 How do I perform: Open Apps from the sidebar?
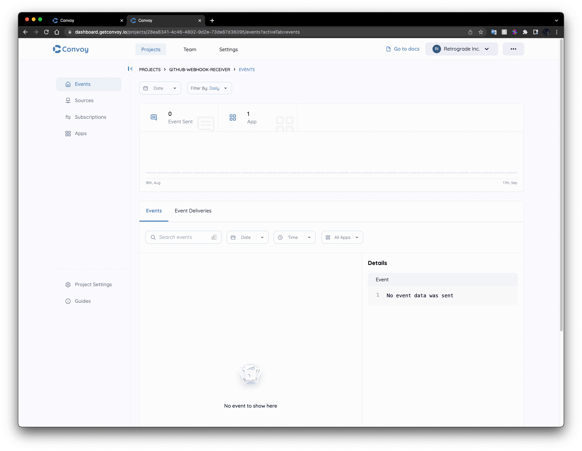pos(80,133)
